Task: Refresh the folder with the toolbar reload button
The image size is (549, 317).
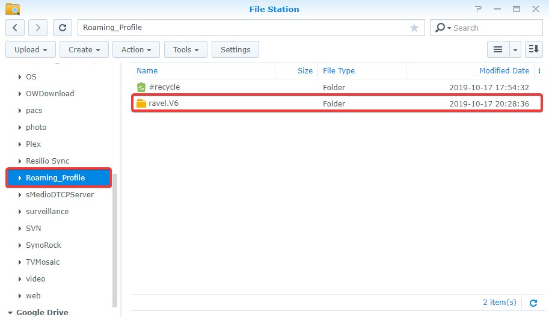Action: [x=63, y=28]
